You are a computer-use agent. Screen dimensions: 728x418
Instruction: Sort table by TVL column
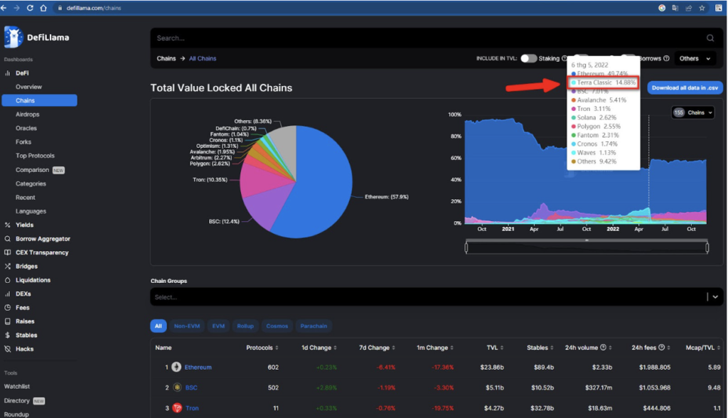click(x=495, y=348)
